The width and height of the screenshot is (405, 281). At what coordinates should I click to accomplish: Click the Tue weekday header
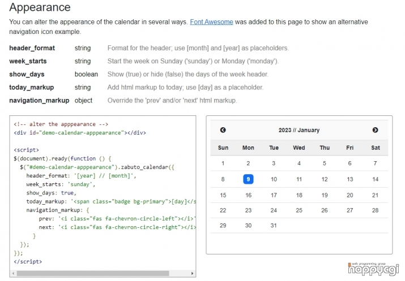tap(274, 148)
